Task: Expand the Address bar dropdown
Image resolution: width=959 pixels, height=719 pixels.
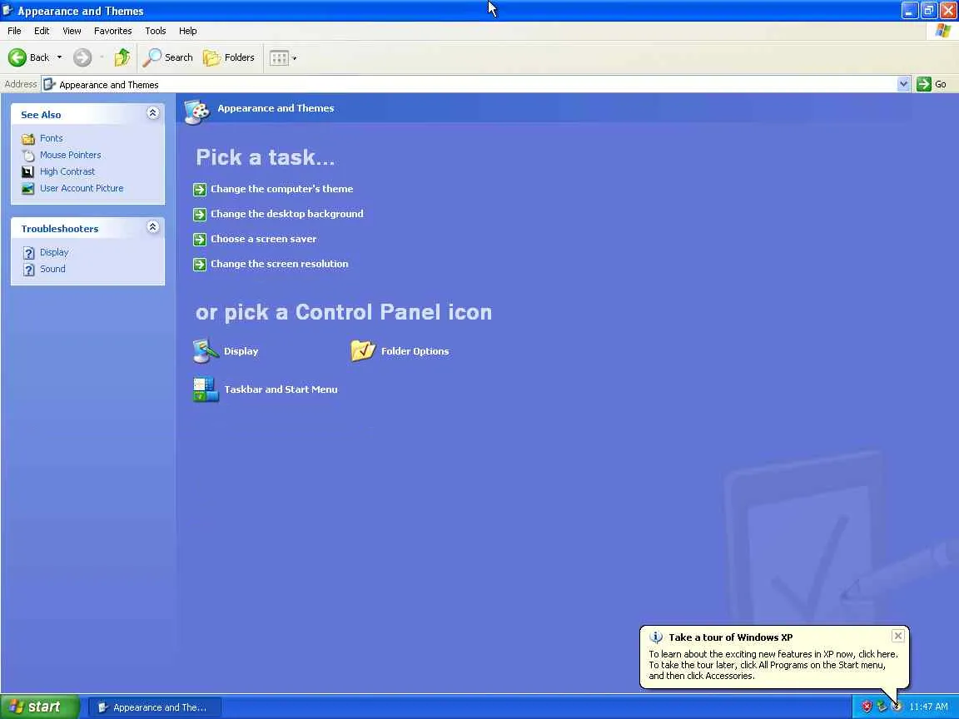Action: click(903, 84)
